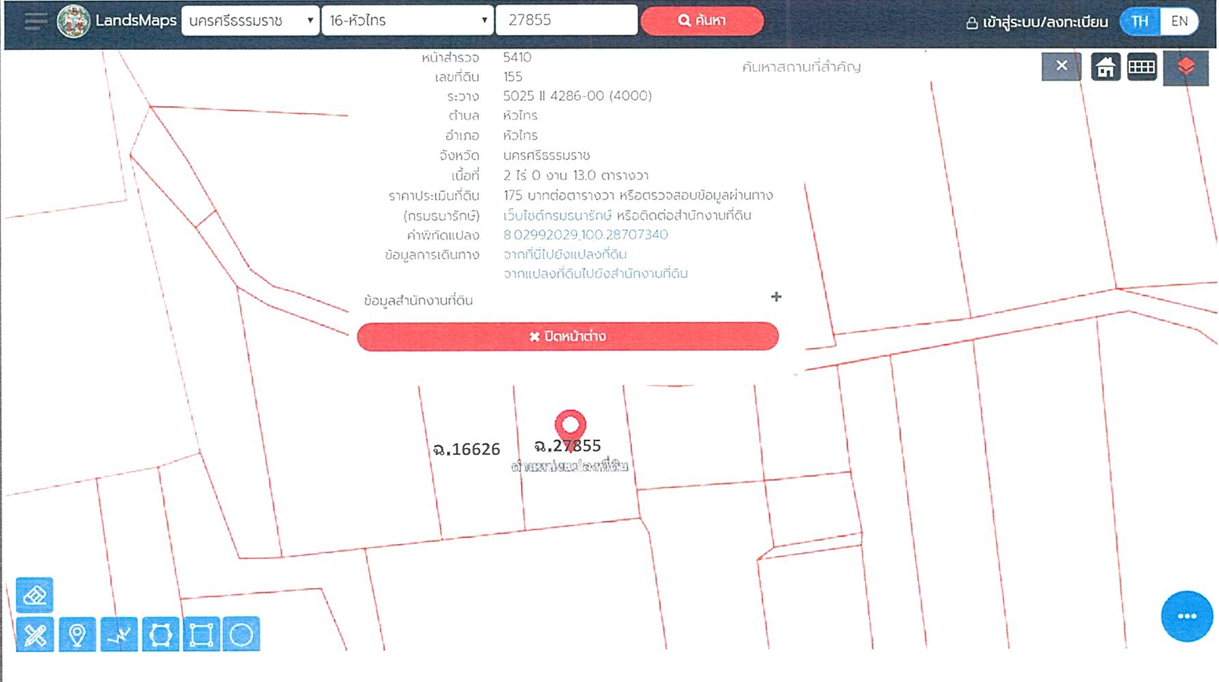Viewport: 1219px width, 682px height.
Task: Click the red ค้นหา search button
Action: (702, 20)
